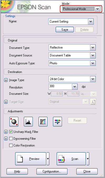Open the Image Adjustment color icon
Screen dimensions: 105x178
pyautogui.click(x=57, y=122)
